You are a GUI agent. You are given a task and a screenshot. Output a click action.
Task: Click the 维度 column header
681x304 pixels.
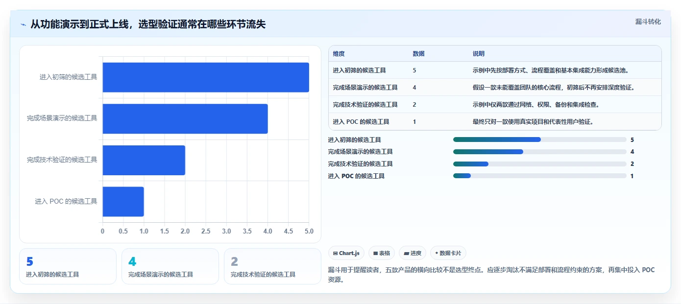[x=339, y=54]
